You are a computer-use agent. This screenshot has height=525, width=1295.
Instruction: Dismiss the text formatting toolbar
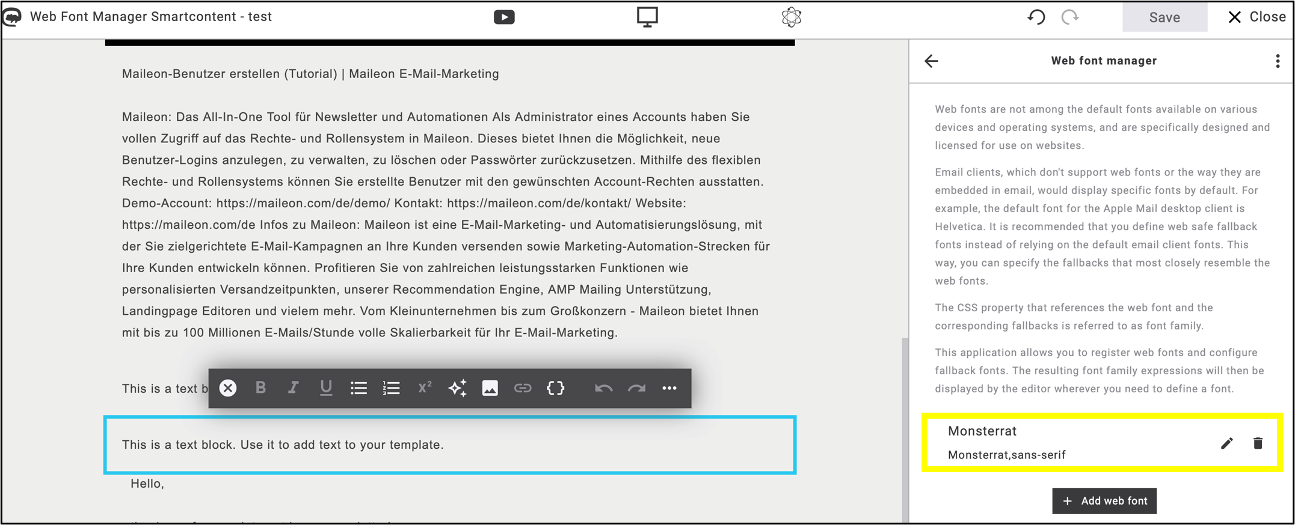[228, 388]
